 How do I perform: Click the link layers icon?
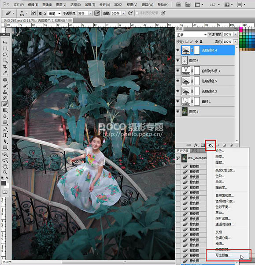tap(188, 145)
